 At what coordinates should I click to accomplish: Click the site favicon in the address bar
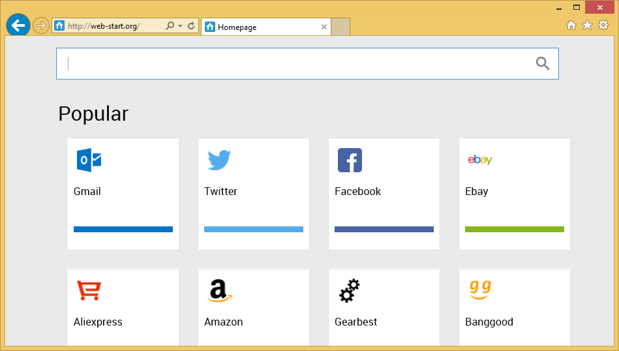(59, 25)
